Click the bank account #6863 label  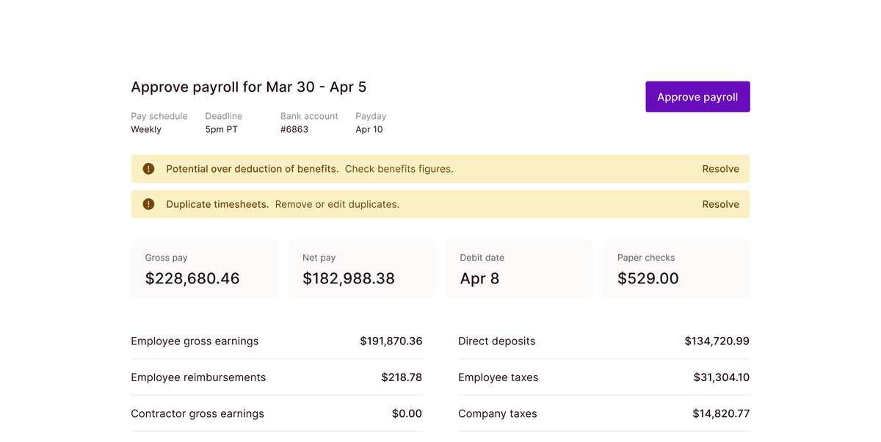point(308,123)
